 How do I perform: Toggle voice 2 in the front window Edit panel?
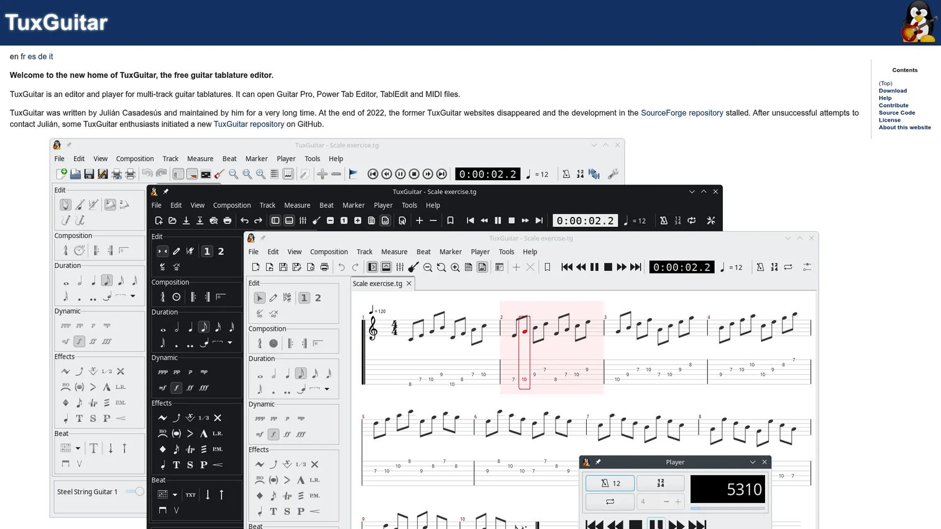pyautogui.click(x=318, y=298)
